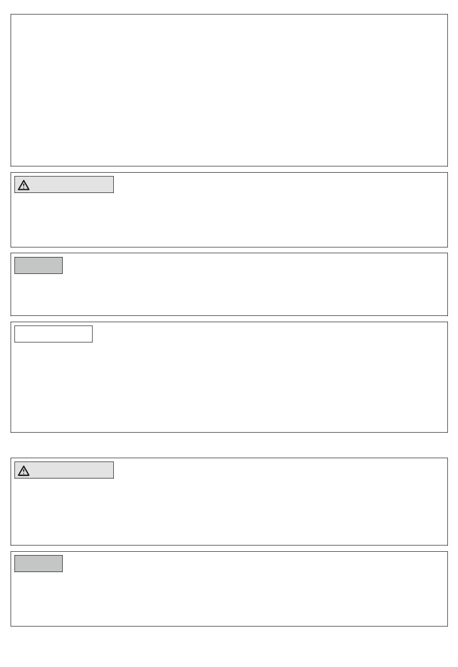Click the empty body below the white outlined box

229,387
